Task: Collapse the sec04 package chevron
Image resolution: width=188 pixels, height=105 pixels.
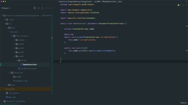Action: (14, 56)
